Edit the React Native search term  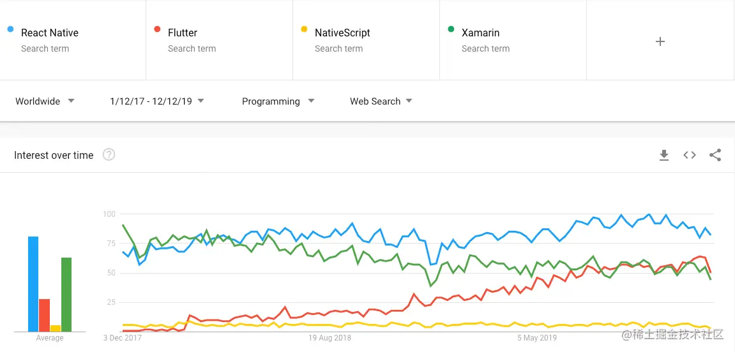(73, 40)
